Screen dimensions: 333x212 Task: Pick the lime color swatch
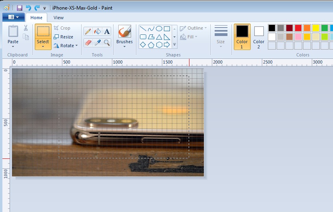click(325, 37)
